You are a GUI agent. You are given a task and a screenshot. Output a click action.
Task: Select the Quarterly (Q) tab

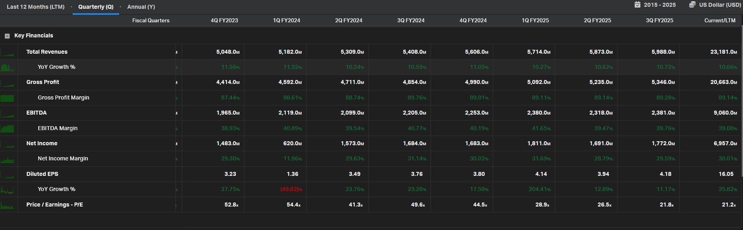96,7
